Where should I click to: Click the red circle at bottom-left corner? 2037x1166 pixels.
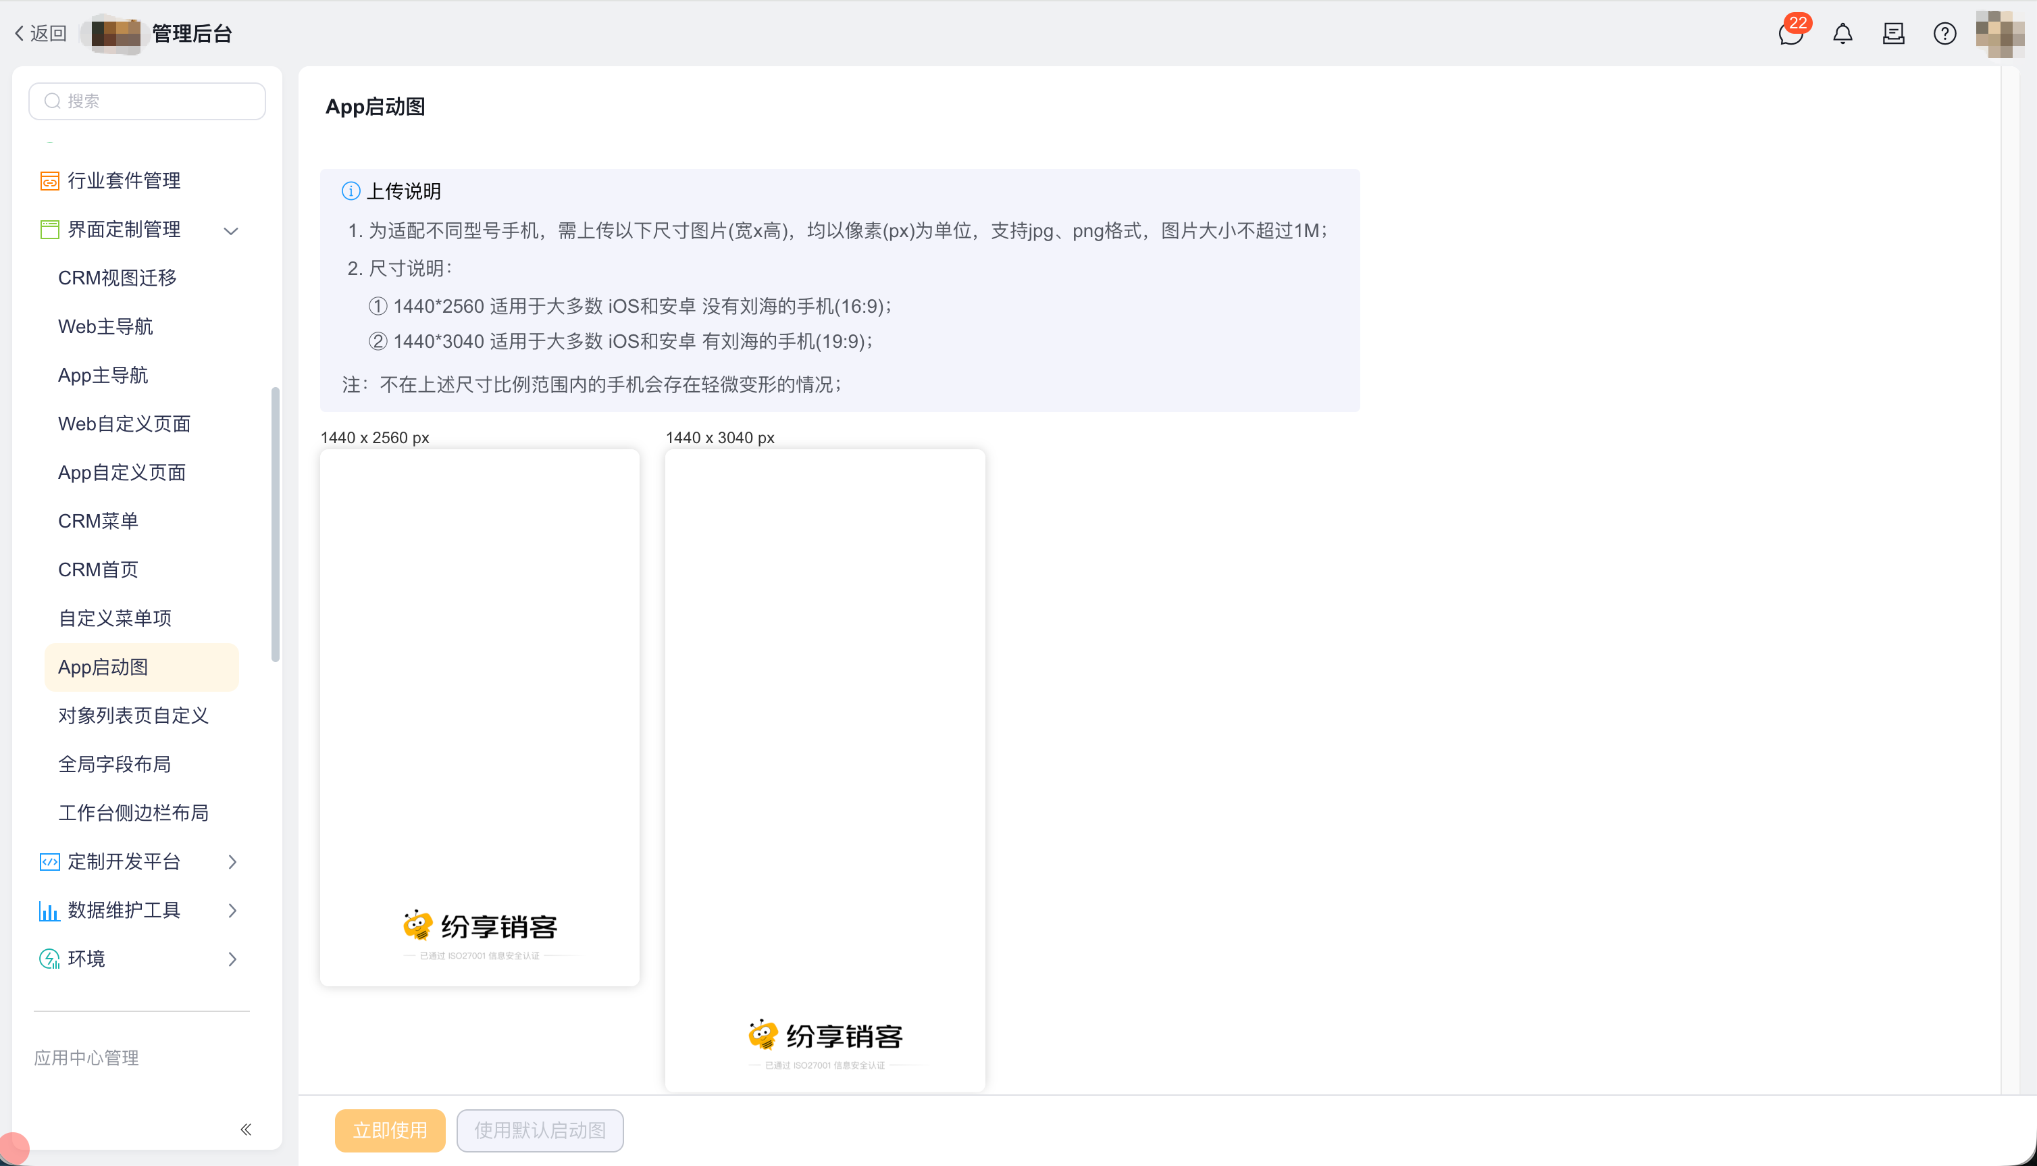[x=14, y=1150]
